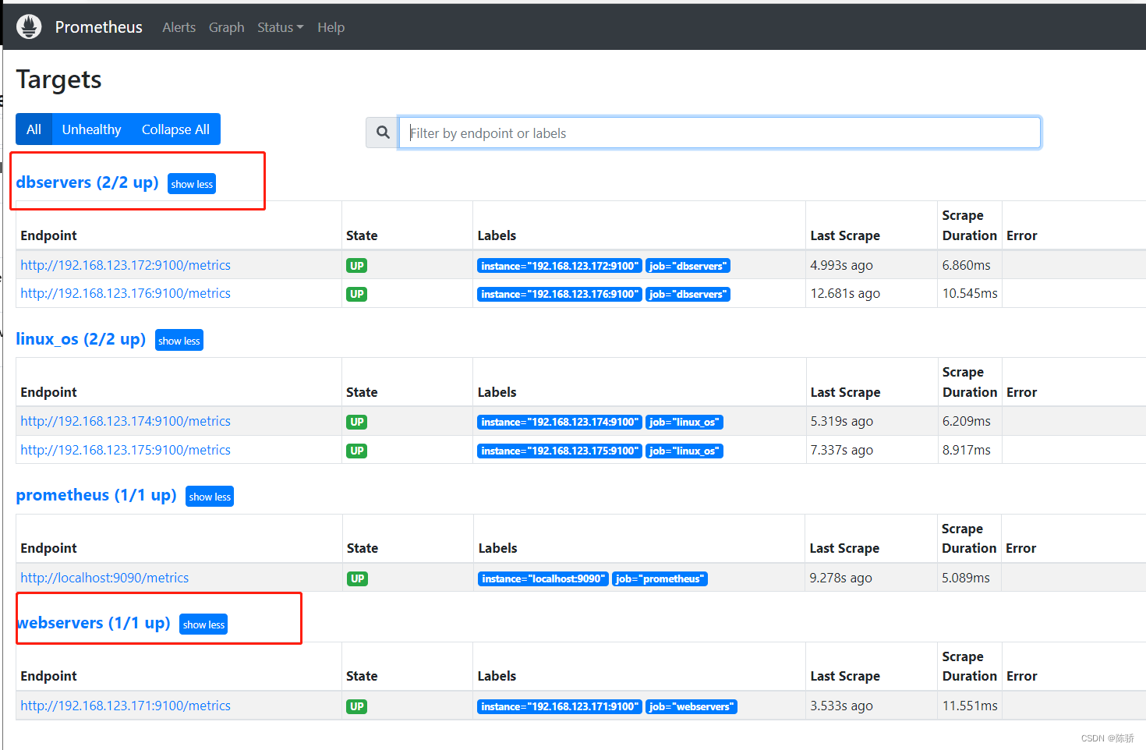Click the 6.860ms scrape duration
Viewport: 1146px width, 750px height.
click(x=966, y=265)
